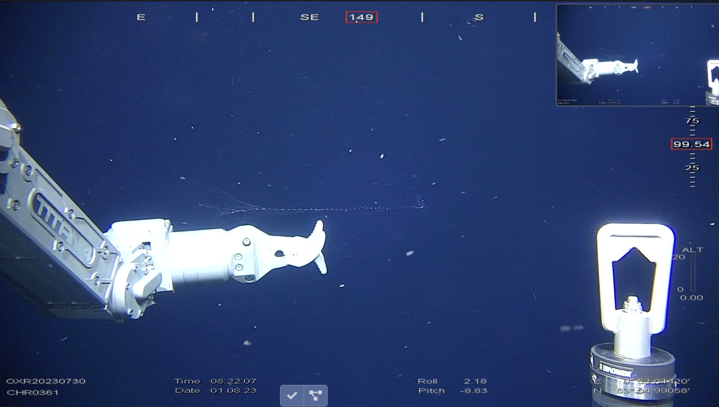The width and height of the screenshot is (719, 407).
Task: Click the S compass heading label
Action: 479,17
